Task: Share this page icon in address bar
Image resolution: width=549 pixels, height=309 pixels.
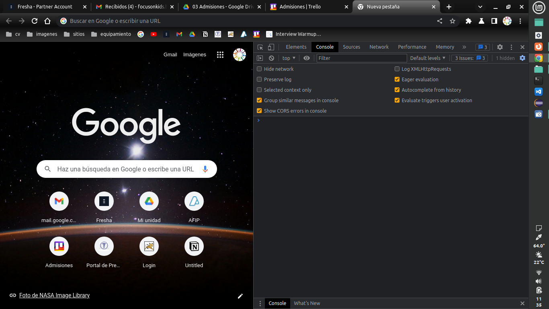Action: tap(440, 21)
